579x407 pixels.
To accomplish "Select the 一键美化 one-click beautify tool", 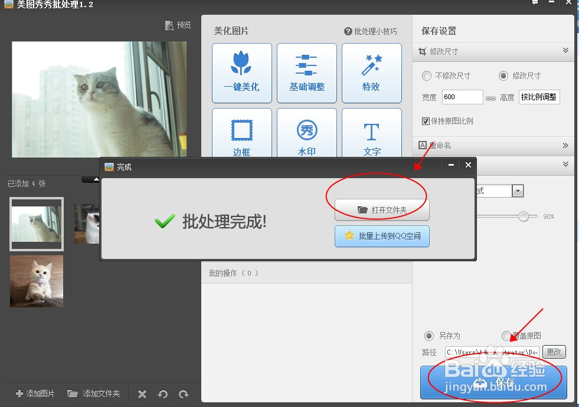I will click(x=241, y=73).
